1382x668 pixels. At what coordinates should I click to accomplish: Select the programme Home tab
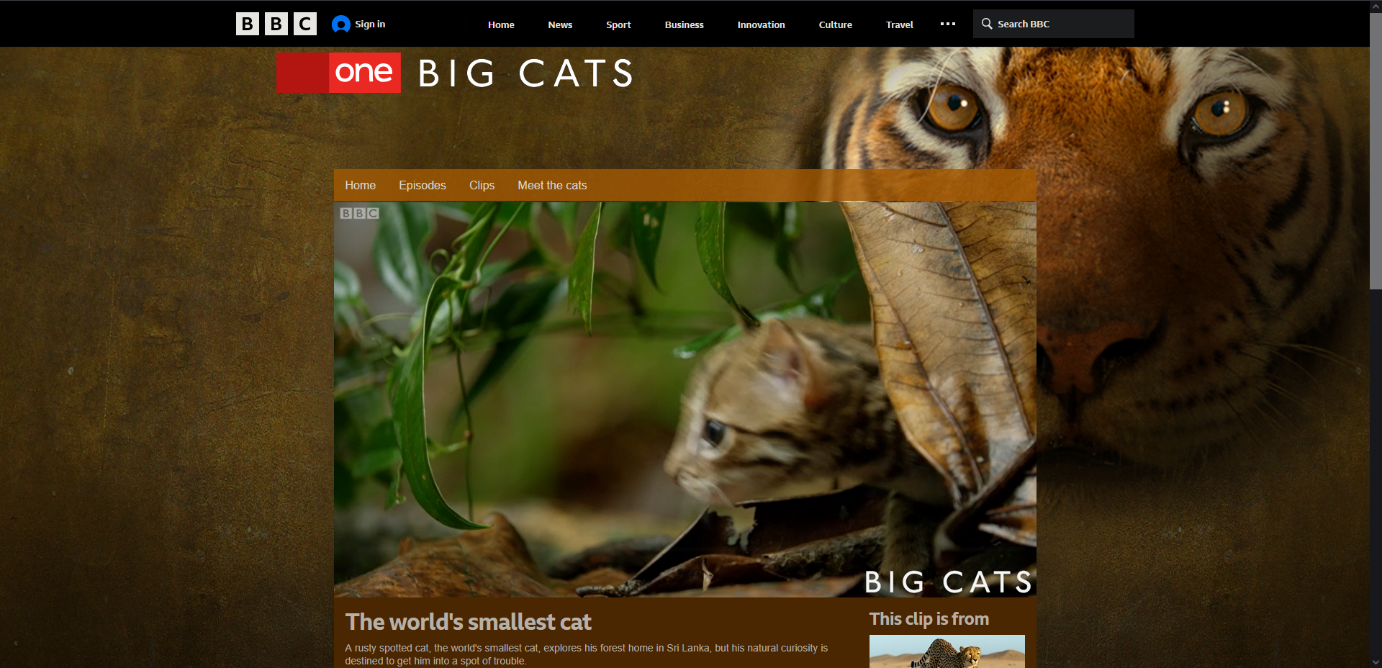tap(361, 186)
